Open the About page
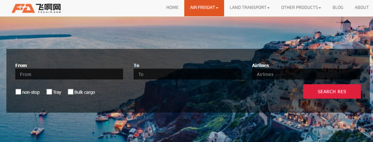Screen dimensions: 373x142 point(362,8)
